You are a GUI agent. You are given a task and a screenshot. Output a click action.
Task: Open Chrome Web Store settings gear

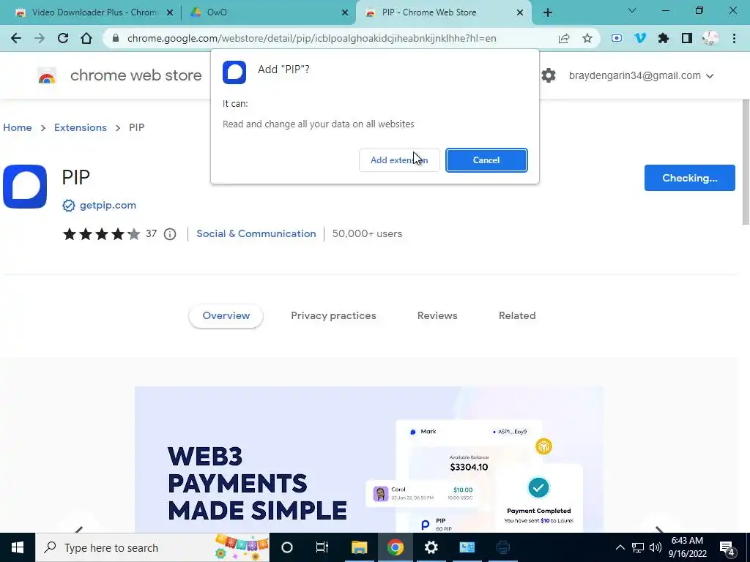pyautogui.click(x=548, y=75)
